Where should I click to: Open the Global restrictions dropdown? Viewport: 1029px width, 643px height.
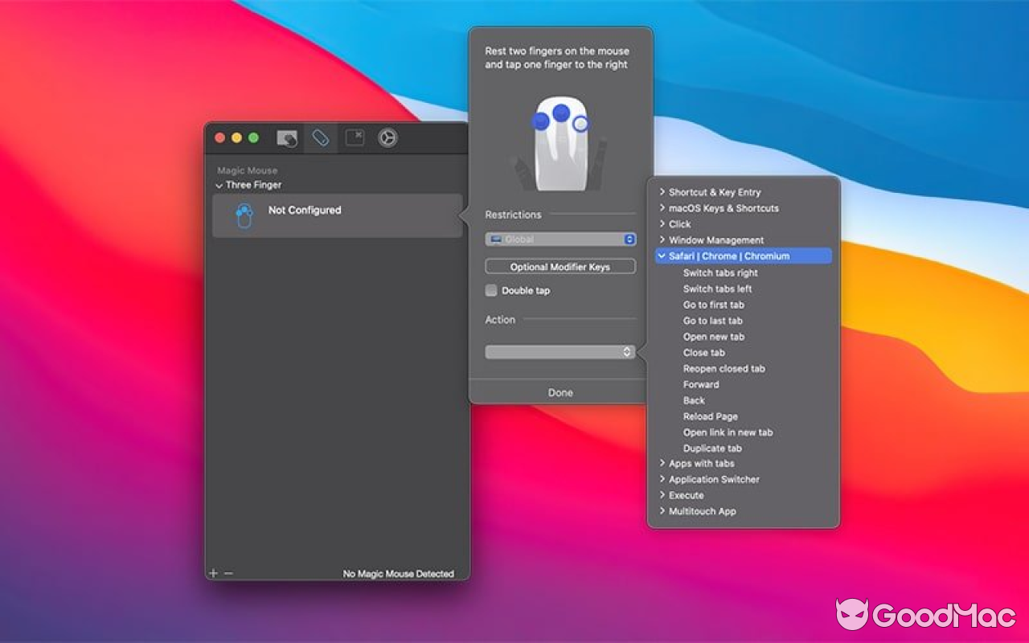(560, 238)
